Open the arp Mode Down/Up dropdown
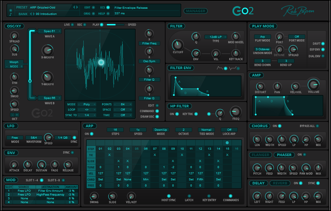Image resolution: width=331 pixels, height=211 pixels. pyautogui.click(x=161, y=130)
